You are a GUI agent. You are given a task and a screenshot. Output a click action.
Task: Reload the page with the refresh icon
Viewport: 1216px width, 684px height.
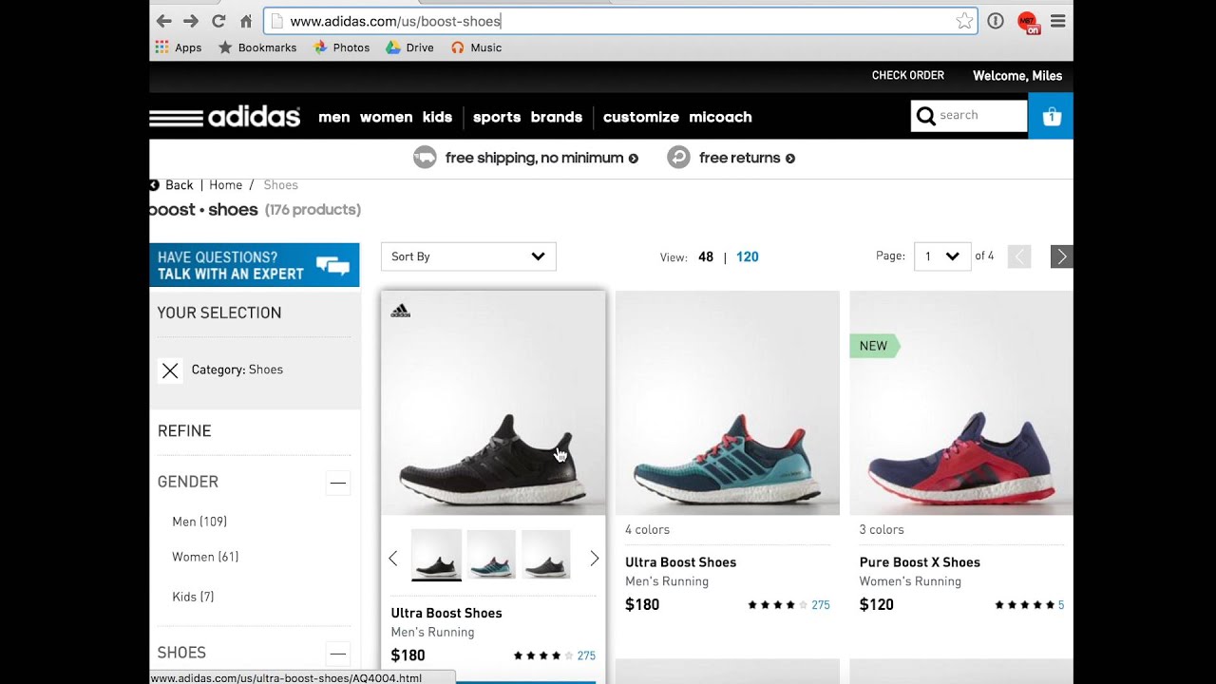[x=218, y=21]
